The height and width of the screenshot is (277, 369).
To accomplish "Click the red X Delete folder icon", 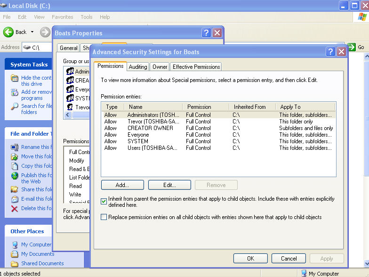I will [15, 208].
